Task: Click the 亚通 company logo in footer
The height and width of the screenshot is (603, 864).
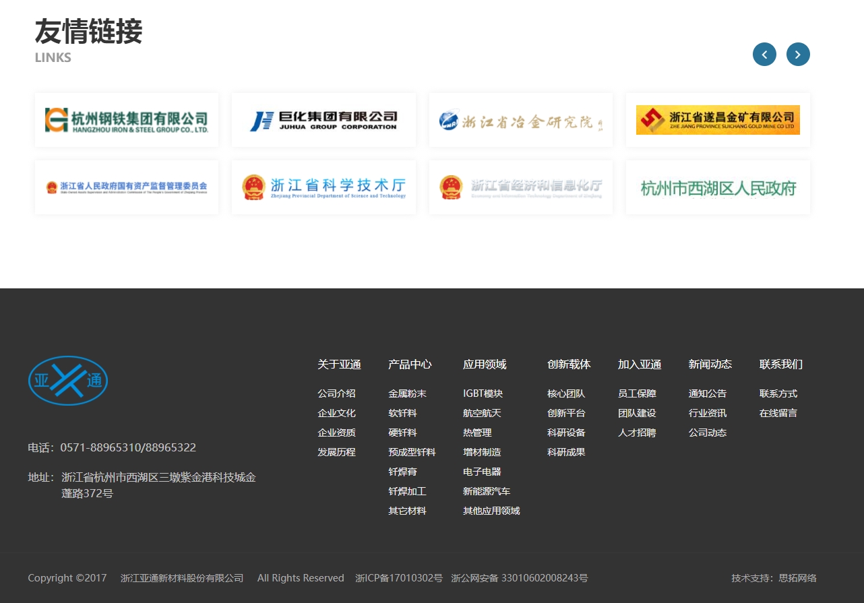Action: [68, 381]
